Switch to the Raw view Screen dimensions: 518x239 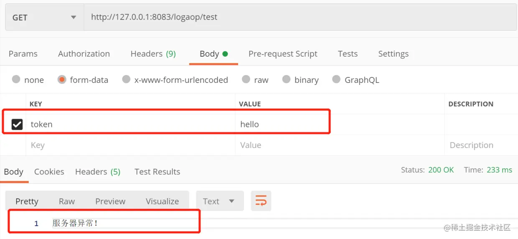point(67,201)
